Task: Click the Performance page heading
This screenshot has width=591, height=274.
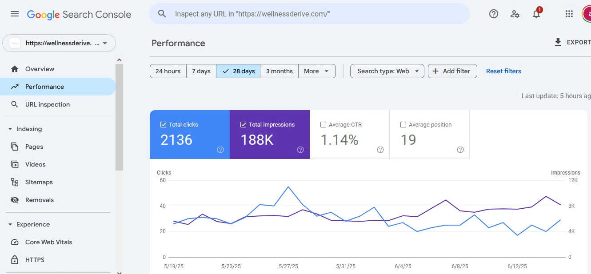Action: pos(178,43)
